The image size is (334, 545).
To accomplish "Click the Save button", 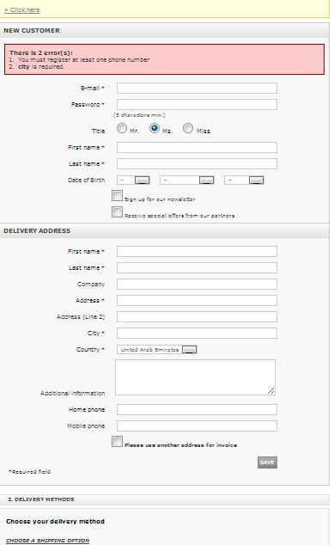I will (267, 462).
